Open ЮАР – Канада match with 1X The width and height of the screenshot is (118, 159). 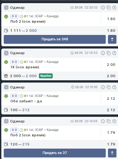click(47, 62)
